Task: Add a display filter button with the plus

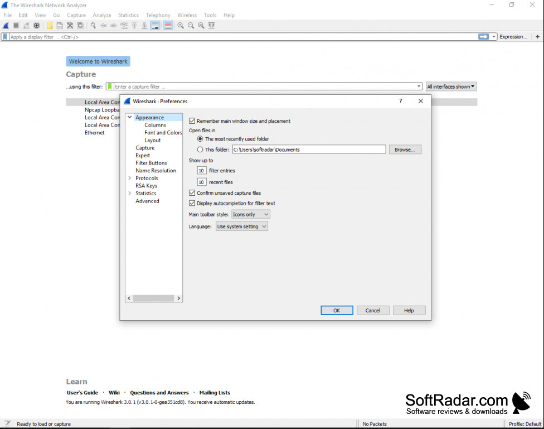Action: tap(537, 37)
